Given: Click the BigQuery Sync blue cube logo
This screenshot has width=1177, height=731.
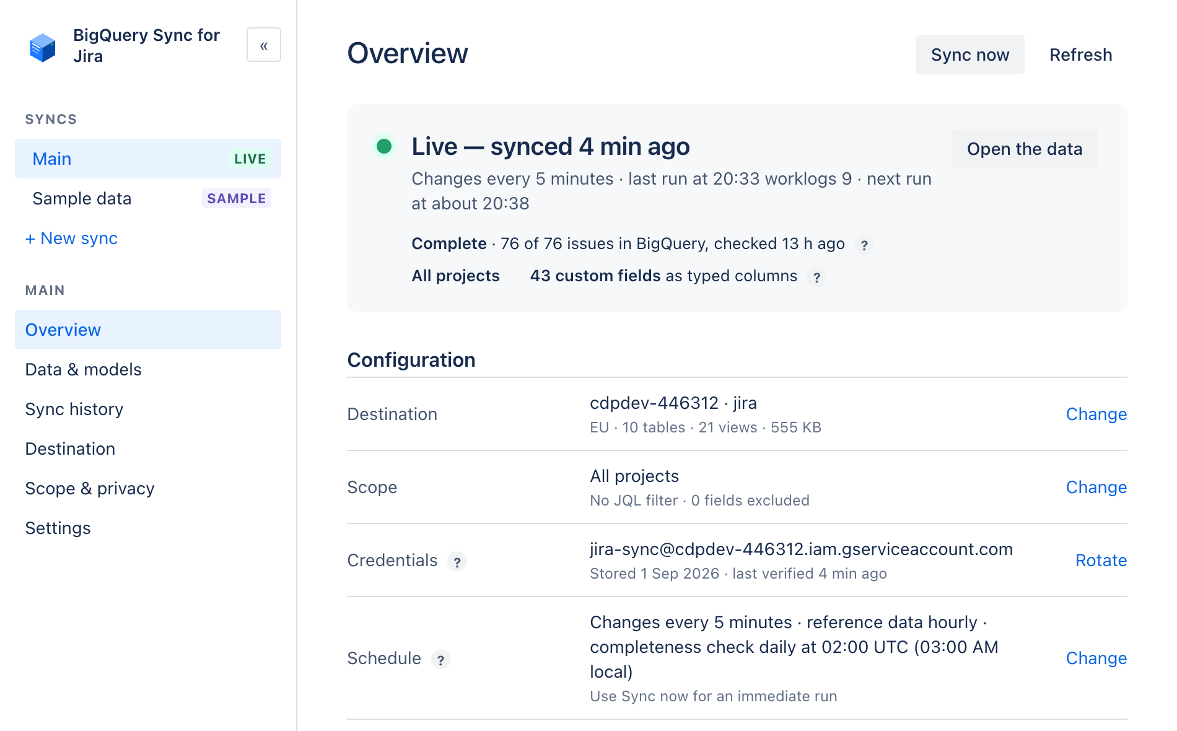Looking at the screenshot, I should 43,47.
